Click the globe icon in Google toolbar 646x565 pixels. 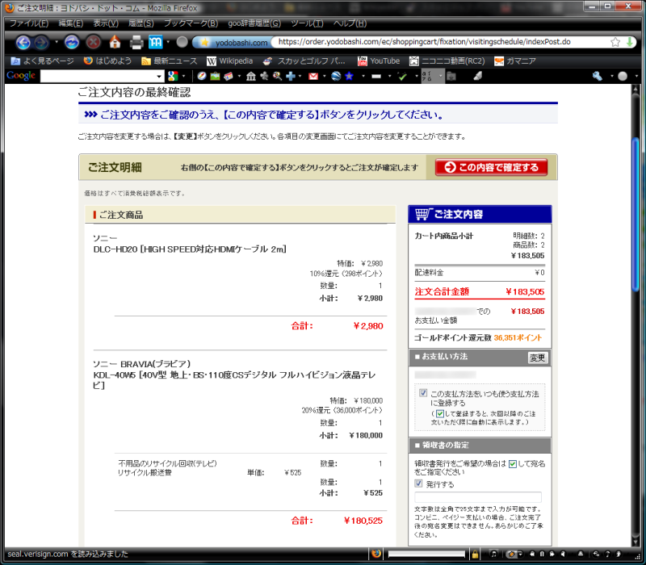pos(336,76)
